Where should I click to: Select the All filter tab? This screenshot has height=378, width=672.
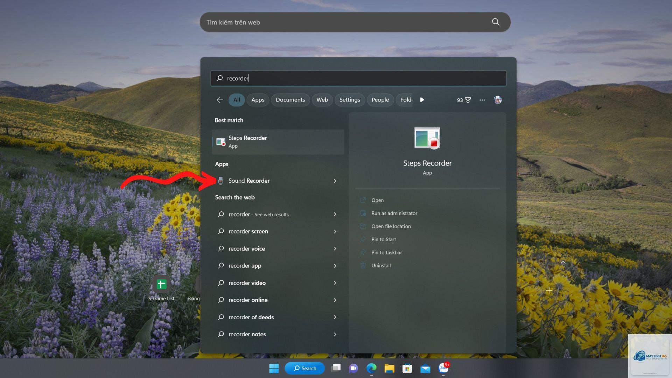point(237,100)
